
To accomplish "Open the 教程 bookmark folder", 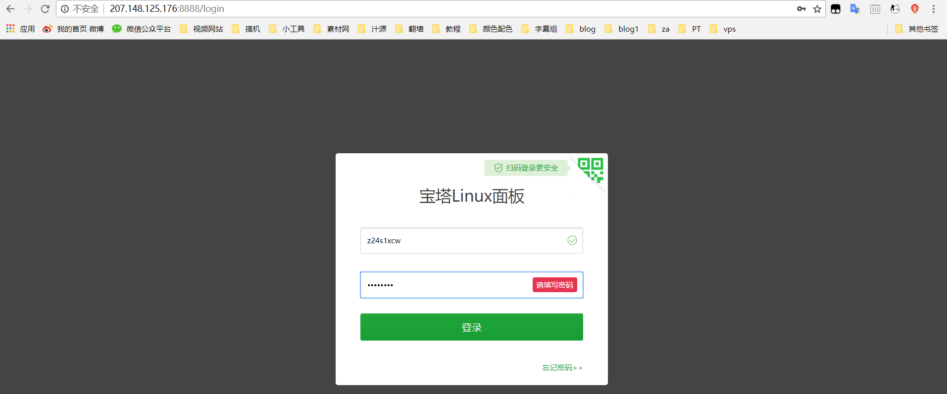I will click(447, 29).
